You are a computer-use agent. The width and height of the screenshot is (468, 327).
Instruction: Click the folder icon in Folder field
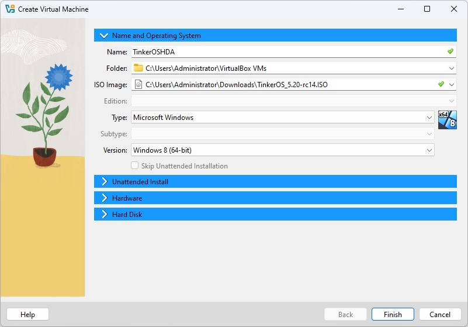click(x=138, y=68)
